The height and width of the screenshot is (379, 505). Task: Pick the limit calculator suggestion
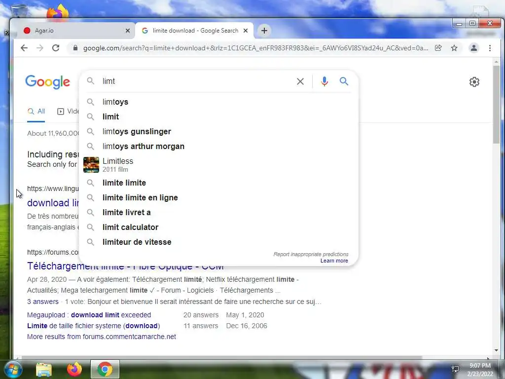point(218,227)
